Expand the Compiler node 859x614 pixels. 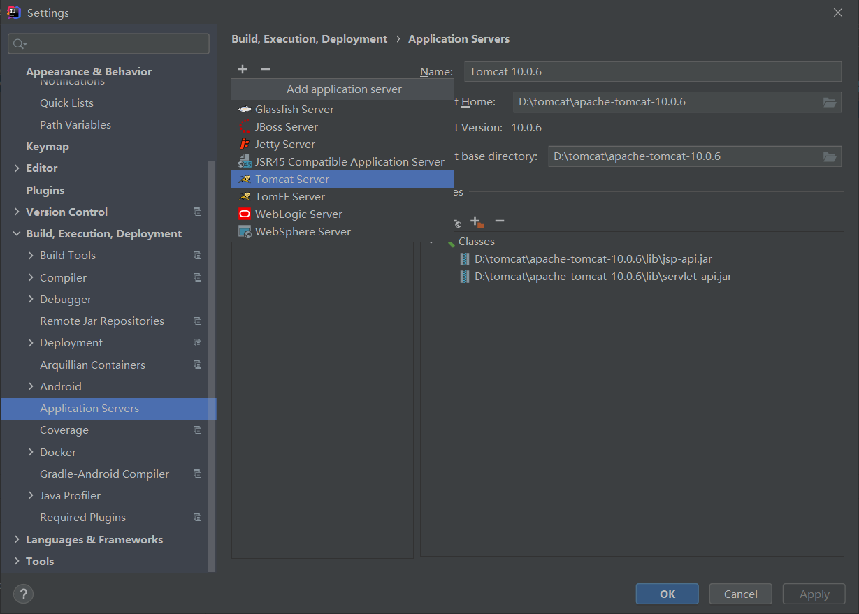[x=31, y=277]
